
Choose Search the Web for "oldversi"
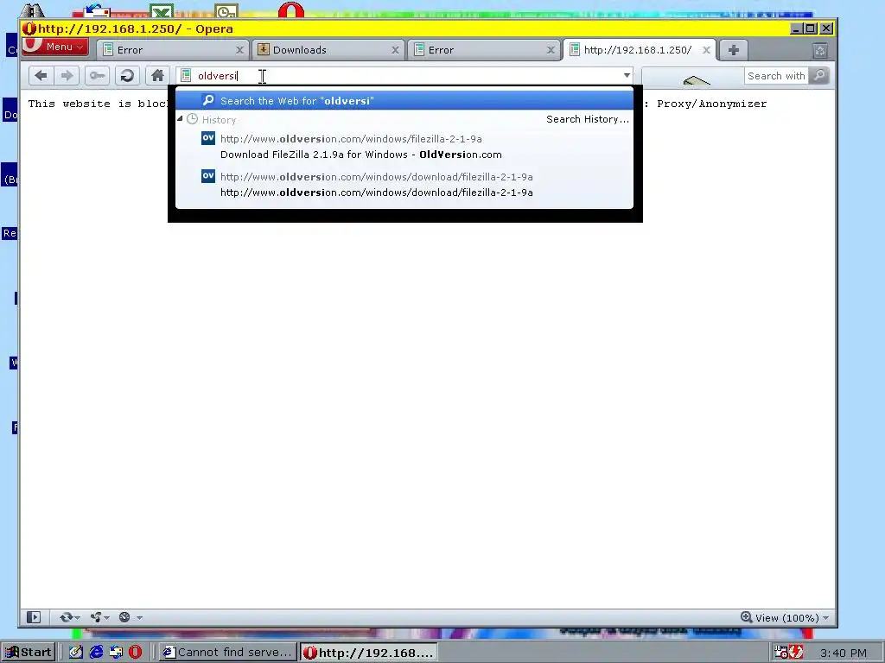404,101
